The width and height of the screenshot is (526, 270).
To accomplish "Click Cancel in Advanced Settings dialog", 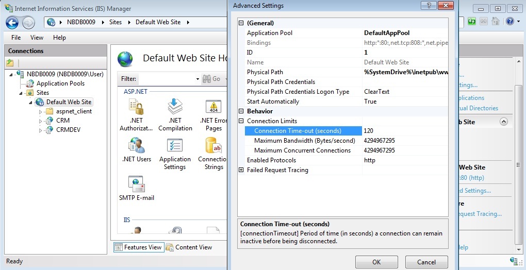I will coord(426,262).
